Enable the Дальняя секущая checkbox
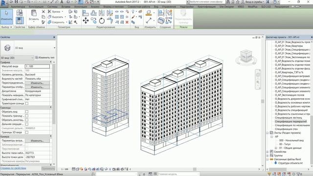Screen dimensions: 313x176 tap(27, 124)
